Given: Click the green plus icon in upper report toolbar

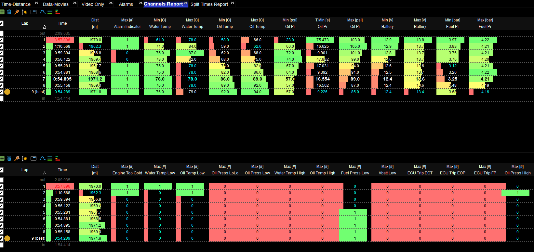Looking at the screenshot, I should point(2,12).
